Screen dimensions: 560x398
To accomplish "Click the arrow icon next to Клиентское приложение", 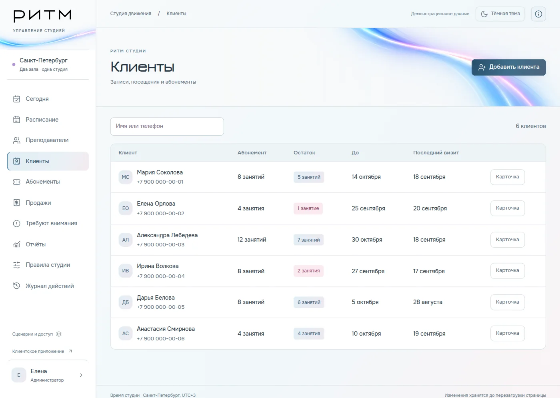I will coord(70,351).
